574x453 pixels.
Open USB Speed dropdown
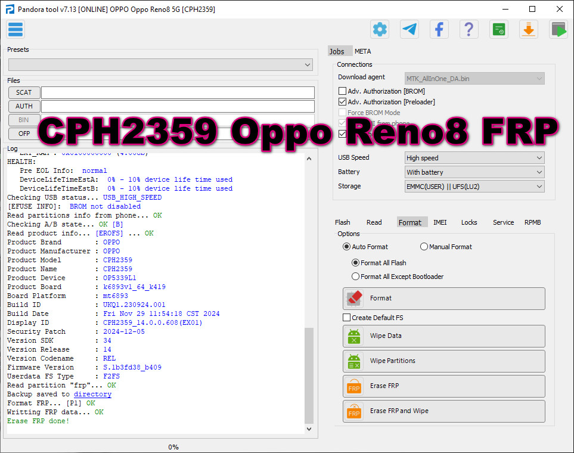point(474,158)
